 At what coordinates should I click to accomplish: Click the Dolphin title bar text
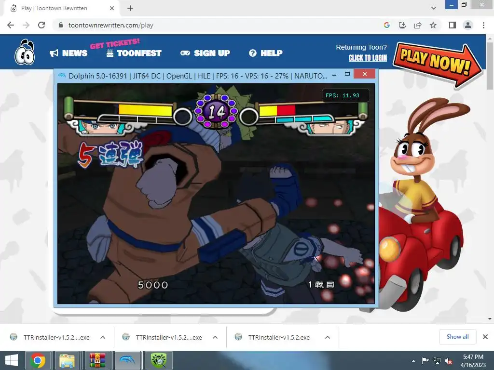197,76
